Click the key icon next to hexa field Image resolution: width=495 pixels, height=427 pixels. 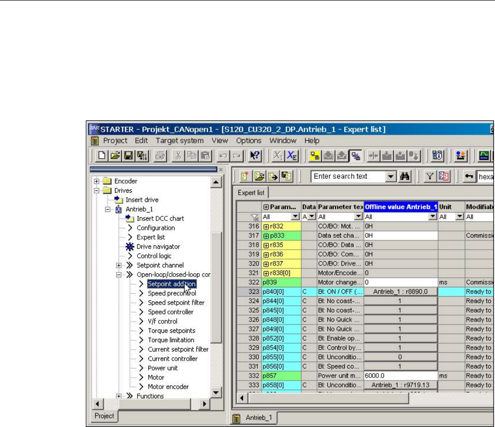click(x=469, y=176)
